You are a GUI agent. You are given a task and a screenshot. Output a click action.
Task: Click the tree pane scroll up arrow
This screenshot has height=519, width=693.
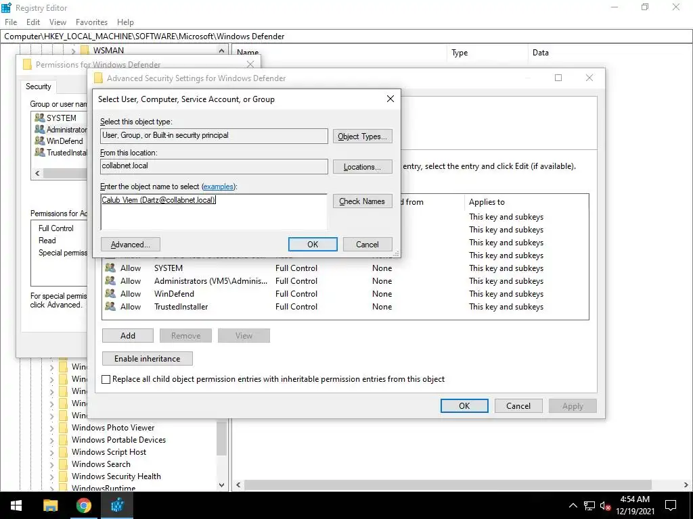coord(221,51)
